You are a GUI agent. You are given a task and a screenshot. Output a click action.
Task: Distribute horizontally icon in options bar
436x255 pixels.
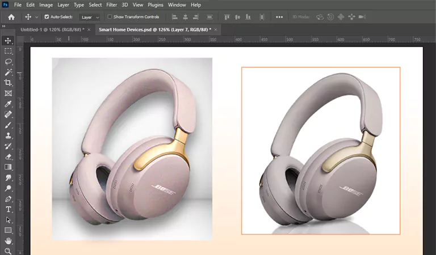[x=262, y=17]
